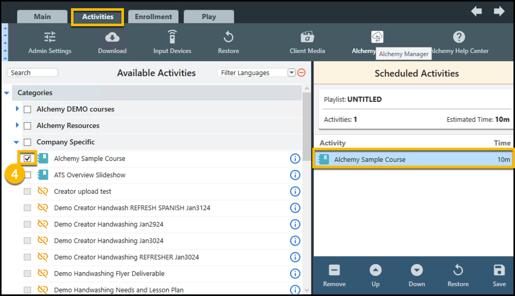Viewport: 515px width, 296px height.
Task: Click unlinked icon of Creator upload test
Action: click(43, 191)
